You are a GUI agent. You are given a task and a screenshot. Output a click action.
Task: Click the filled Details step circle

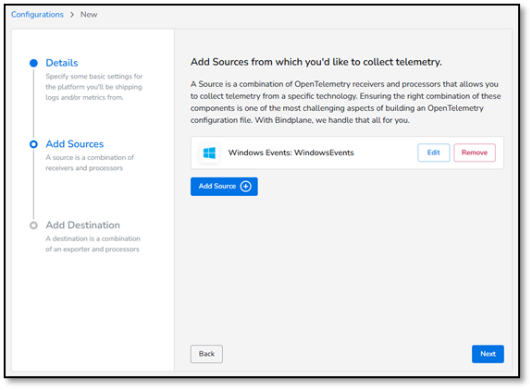(x=33, y=63)
